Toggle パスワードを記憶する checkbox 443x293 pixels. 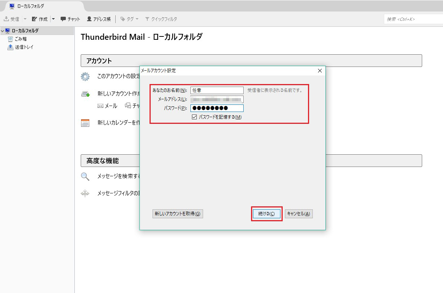click(x=194, y=117)
